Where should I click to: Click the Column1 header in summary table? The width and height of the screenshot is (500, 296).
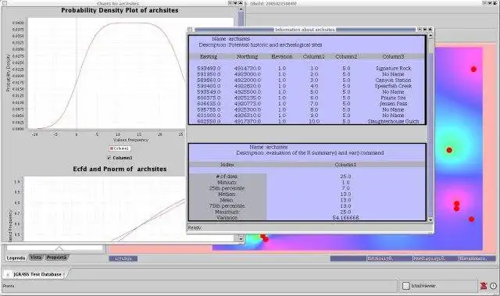click(345, 165)
